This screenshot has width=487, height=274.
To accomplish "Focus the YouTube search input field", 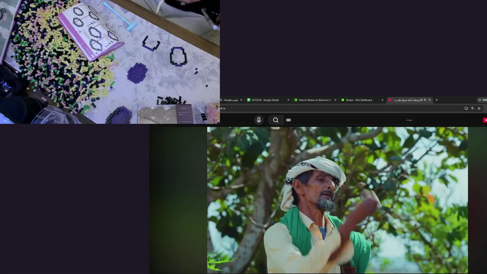I will coord(350,120).
